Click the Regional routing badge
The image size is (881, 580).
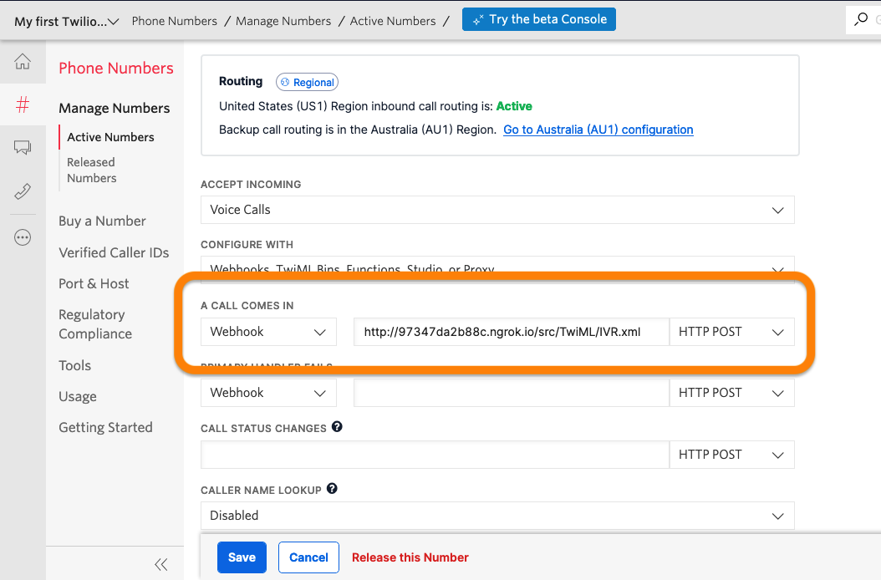(x=307, y=82)
